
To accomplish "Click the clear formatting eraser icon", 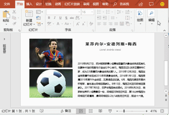I will pos(91,24).
